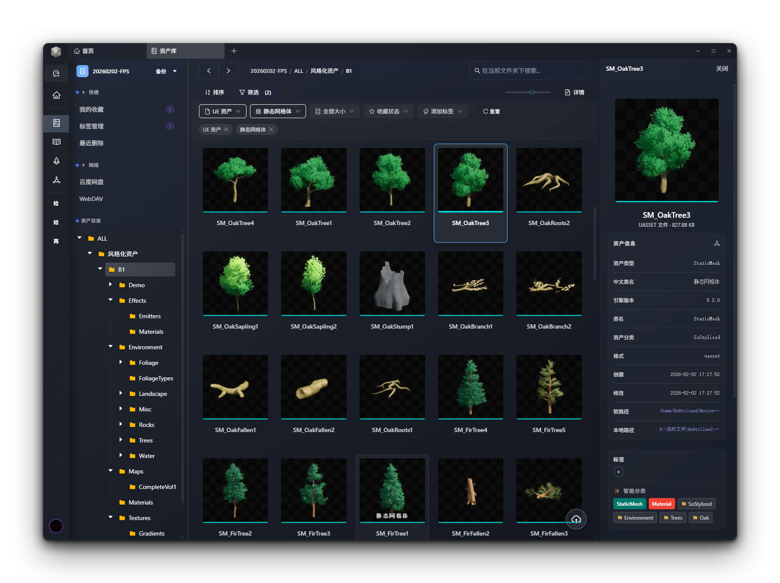Viewport: 780px width, 583px height.
Task: Click the graph icon beside 资产信息
Action: pos(717,244)
